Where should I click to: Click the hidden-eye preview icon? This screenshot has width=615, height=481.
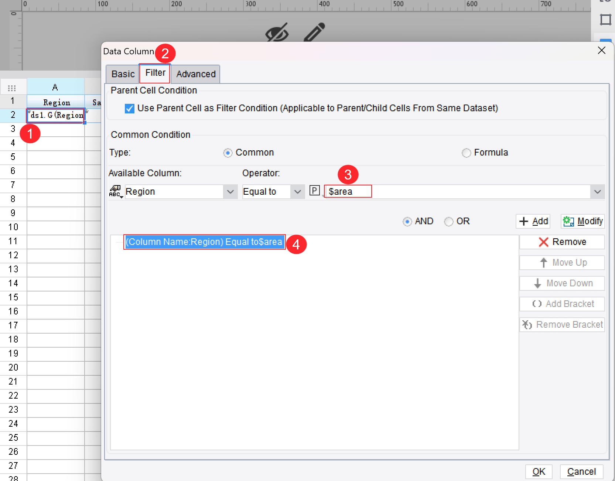pyautogui.click(x=277, y=33)
